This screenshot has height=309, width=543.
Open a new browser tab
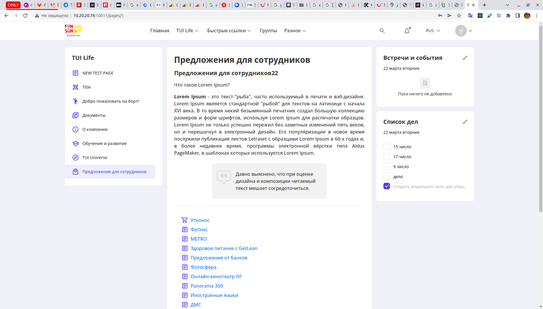click(485, 5)
